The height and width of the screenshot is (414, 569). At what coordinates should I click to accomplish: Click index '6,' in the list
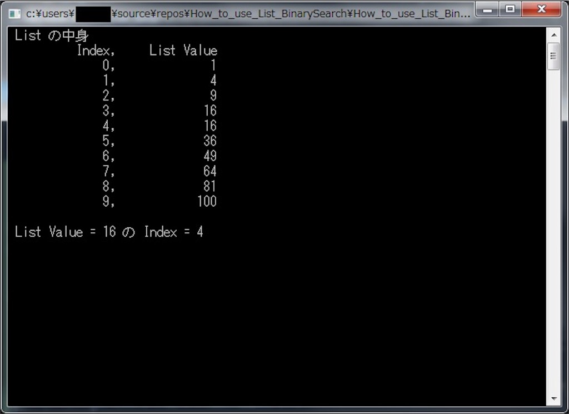108,156
